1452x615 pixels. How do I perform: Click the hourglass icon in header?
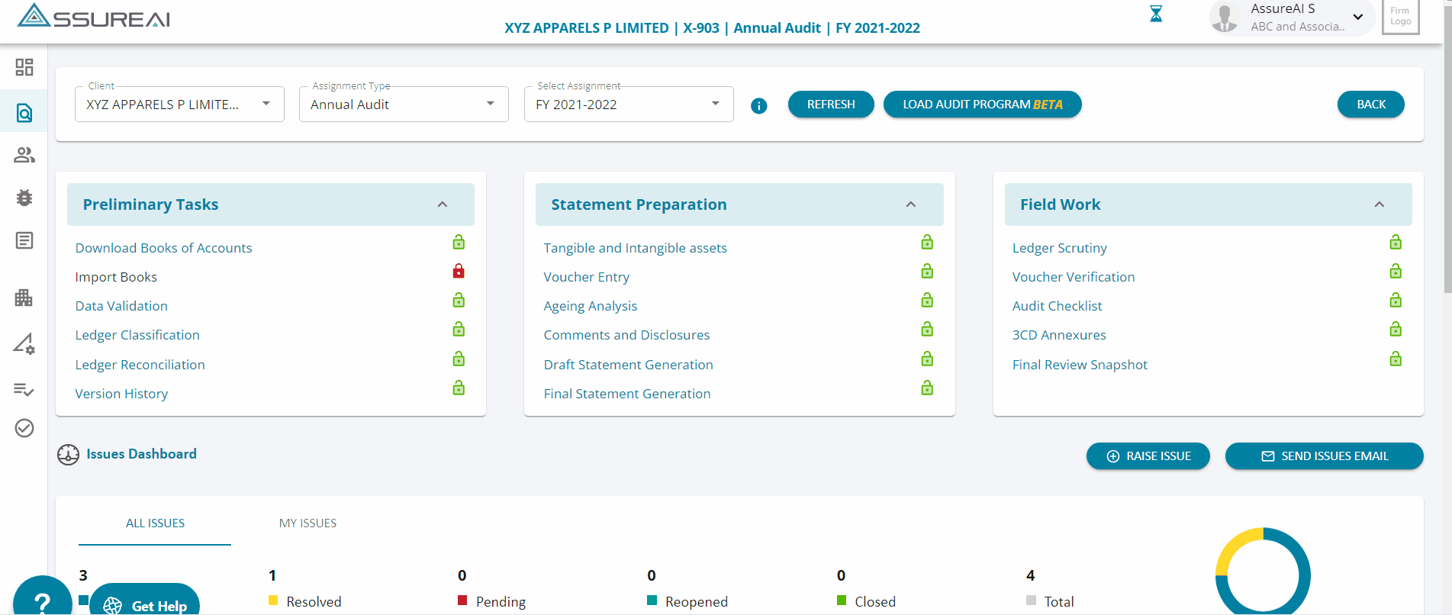[x=1156, y=14]
